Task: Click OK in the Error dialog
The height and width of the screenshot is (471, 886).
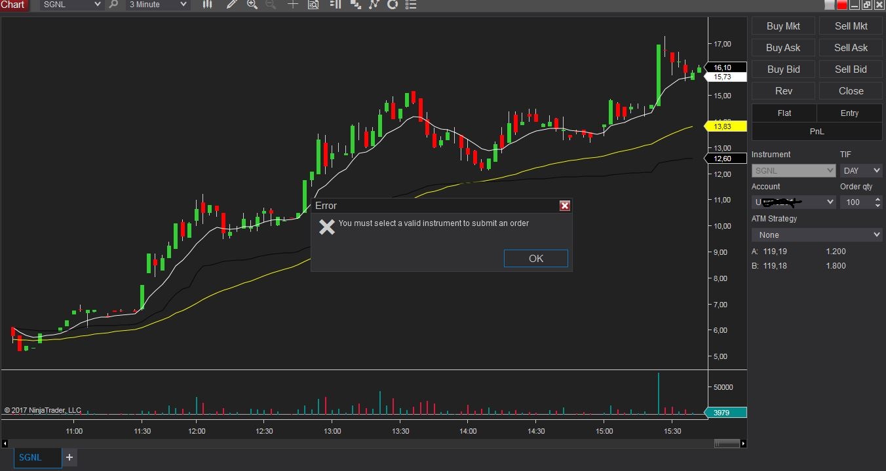Action: pyautogui.click(x=536, y=258)
